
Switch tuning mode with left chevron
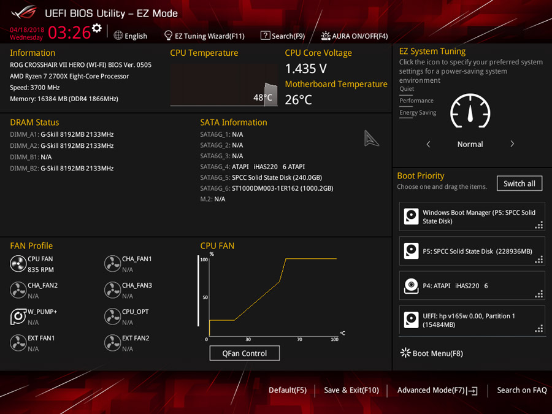pos(428,144)
